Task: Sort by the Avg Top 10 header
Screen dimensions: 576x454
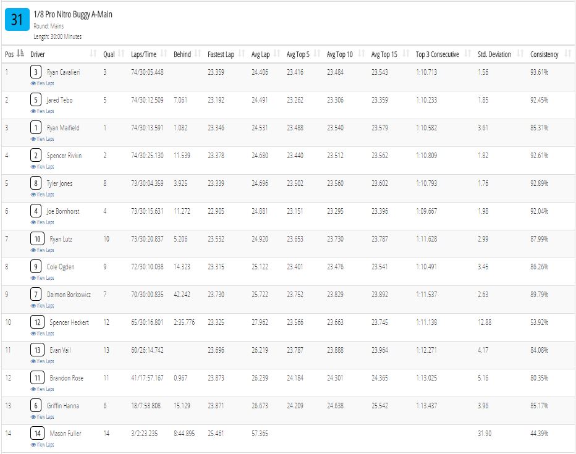Action: pyautogui.click(x=340, y=54)
